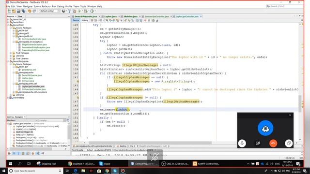Switch to Lophoc.java editor tab
Viewport: 310px width, 174px height.
tap(110, 16)
